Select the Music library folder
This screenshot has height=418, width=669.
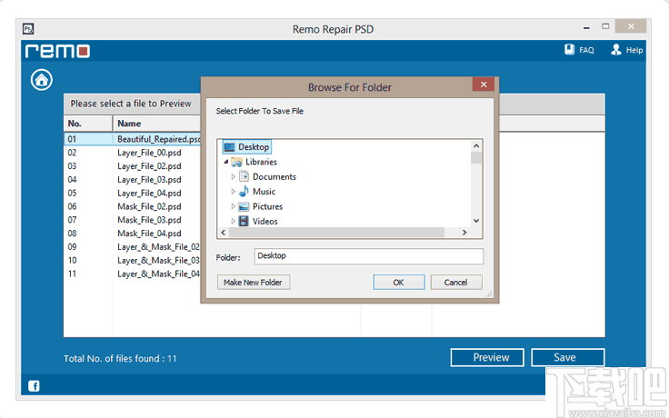point(257,192)
